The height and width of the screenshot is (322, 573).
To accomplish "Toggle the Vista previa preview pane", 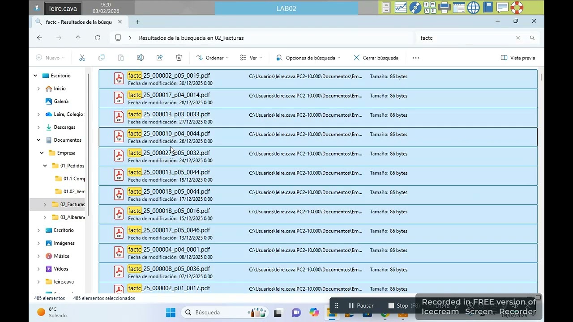I will (x=518, y=58).
